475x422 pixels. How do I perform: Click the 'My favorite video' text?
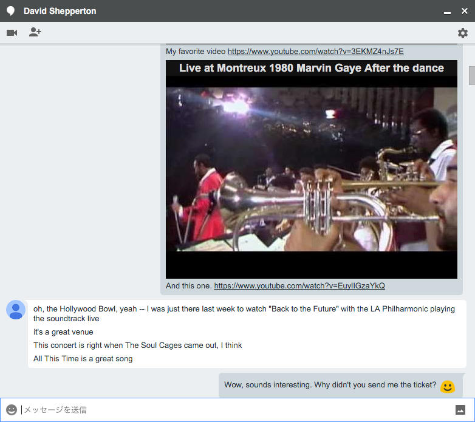coord(196,52)
